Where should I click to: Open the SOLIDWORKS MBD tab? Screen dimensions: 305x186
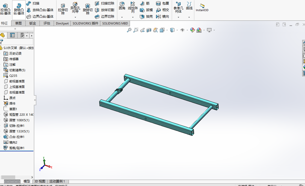pos(115,23)
